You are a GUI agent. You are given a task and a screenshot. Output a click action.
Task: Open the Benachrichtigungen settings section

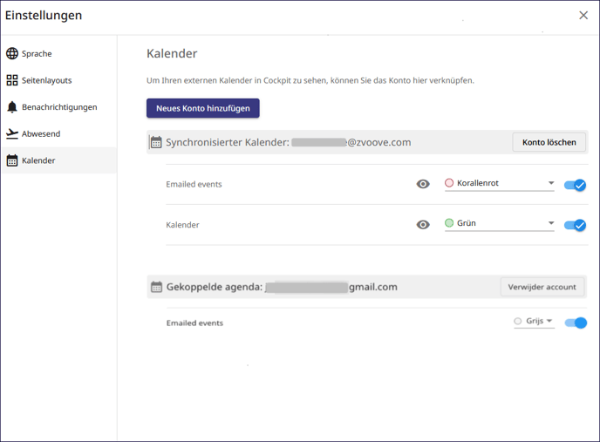click(x=59, y=107)
